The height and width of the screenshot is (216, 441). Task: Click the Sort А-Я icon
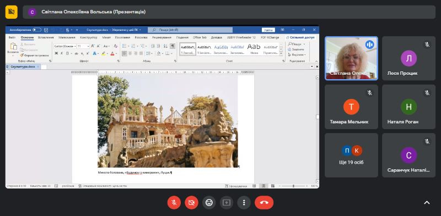click(166, 46)
